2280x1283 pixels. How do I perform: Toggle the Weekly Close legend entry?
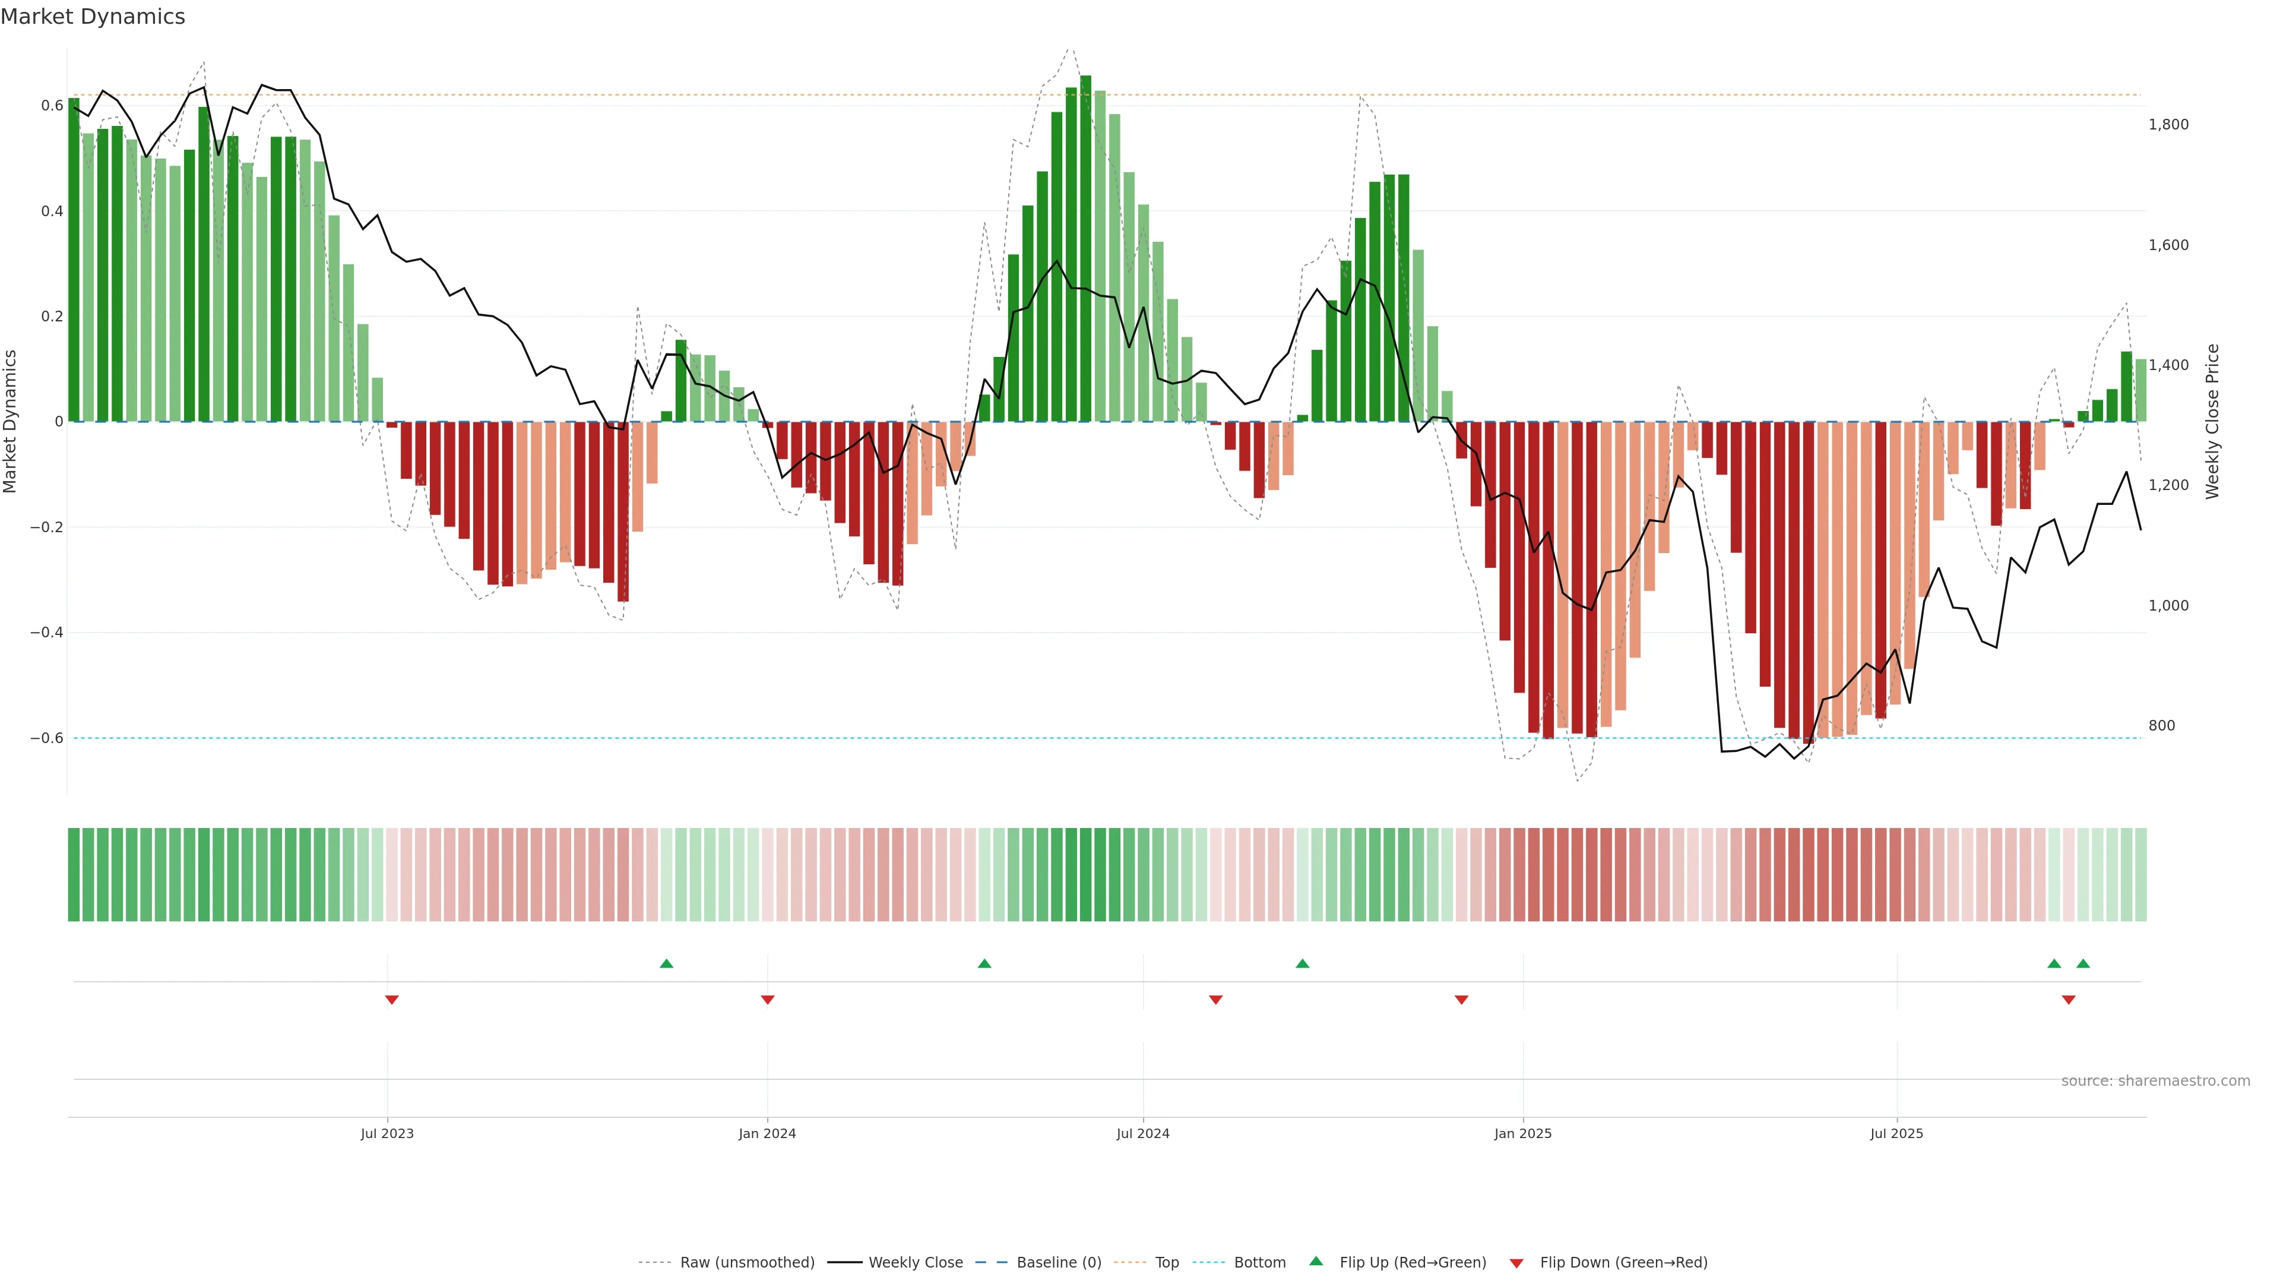point(915,1262)
